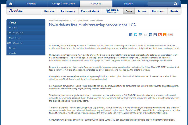This screenshot has height=125, width=188.
Task: Share the article on Blogger
Action: [165, 35]
